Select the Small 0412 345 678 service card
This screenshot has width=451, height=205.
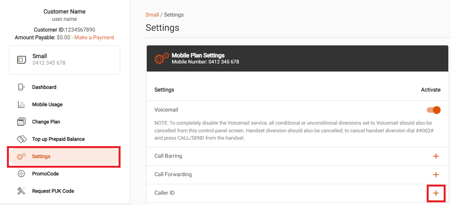coord(64,60)
